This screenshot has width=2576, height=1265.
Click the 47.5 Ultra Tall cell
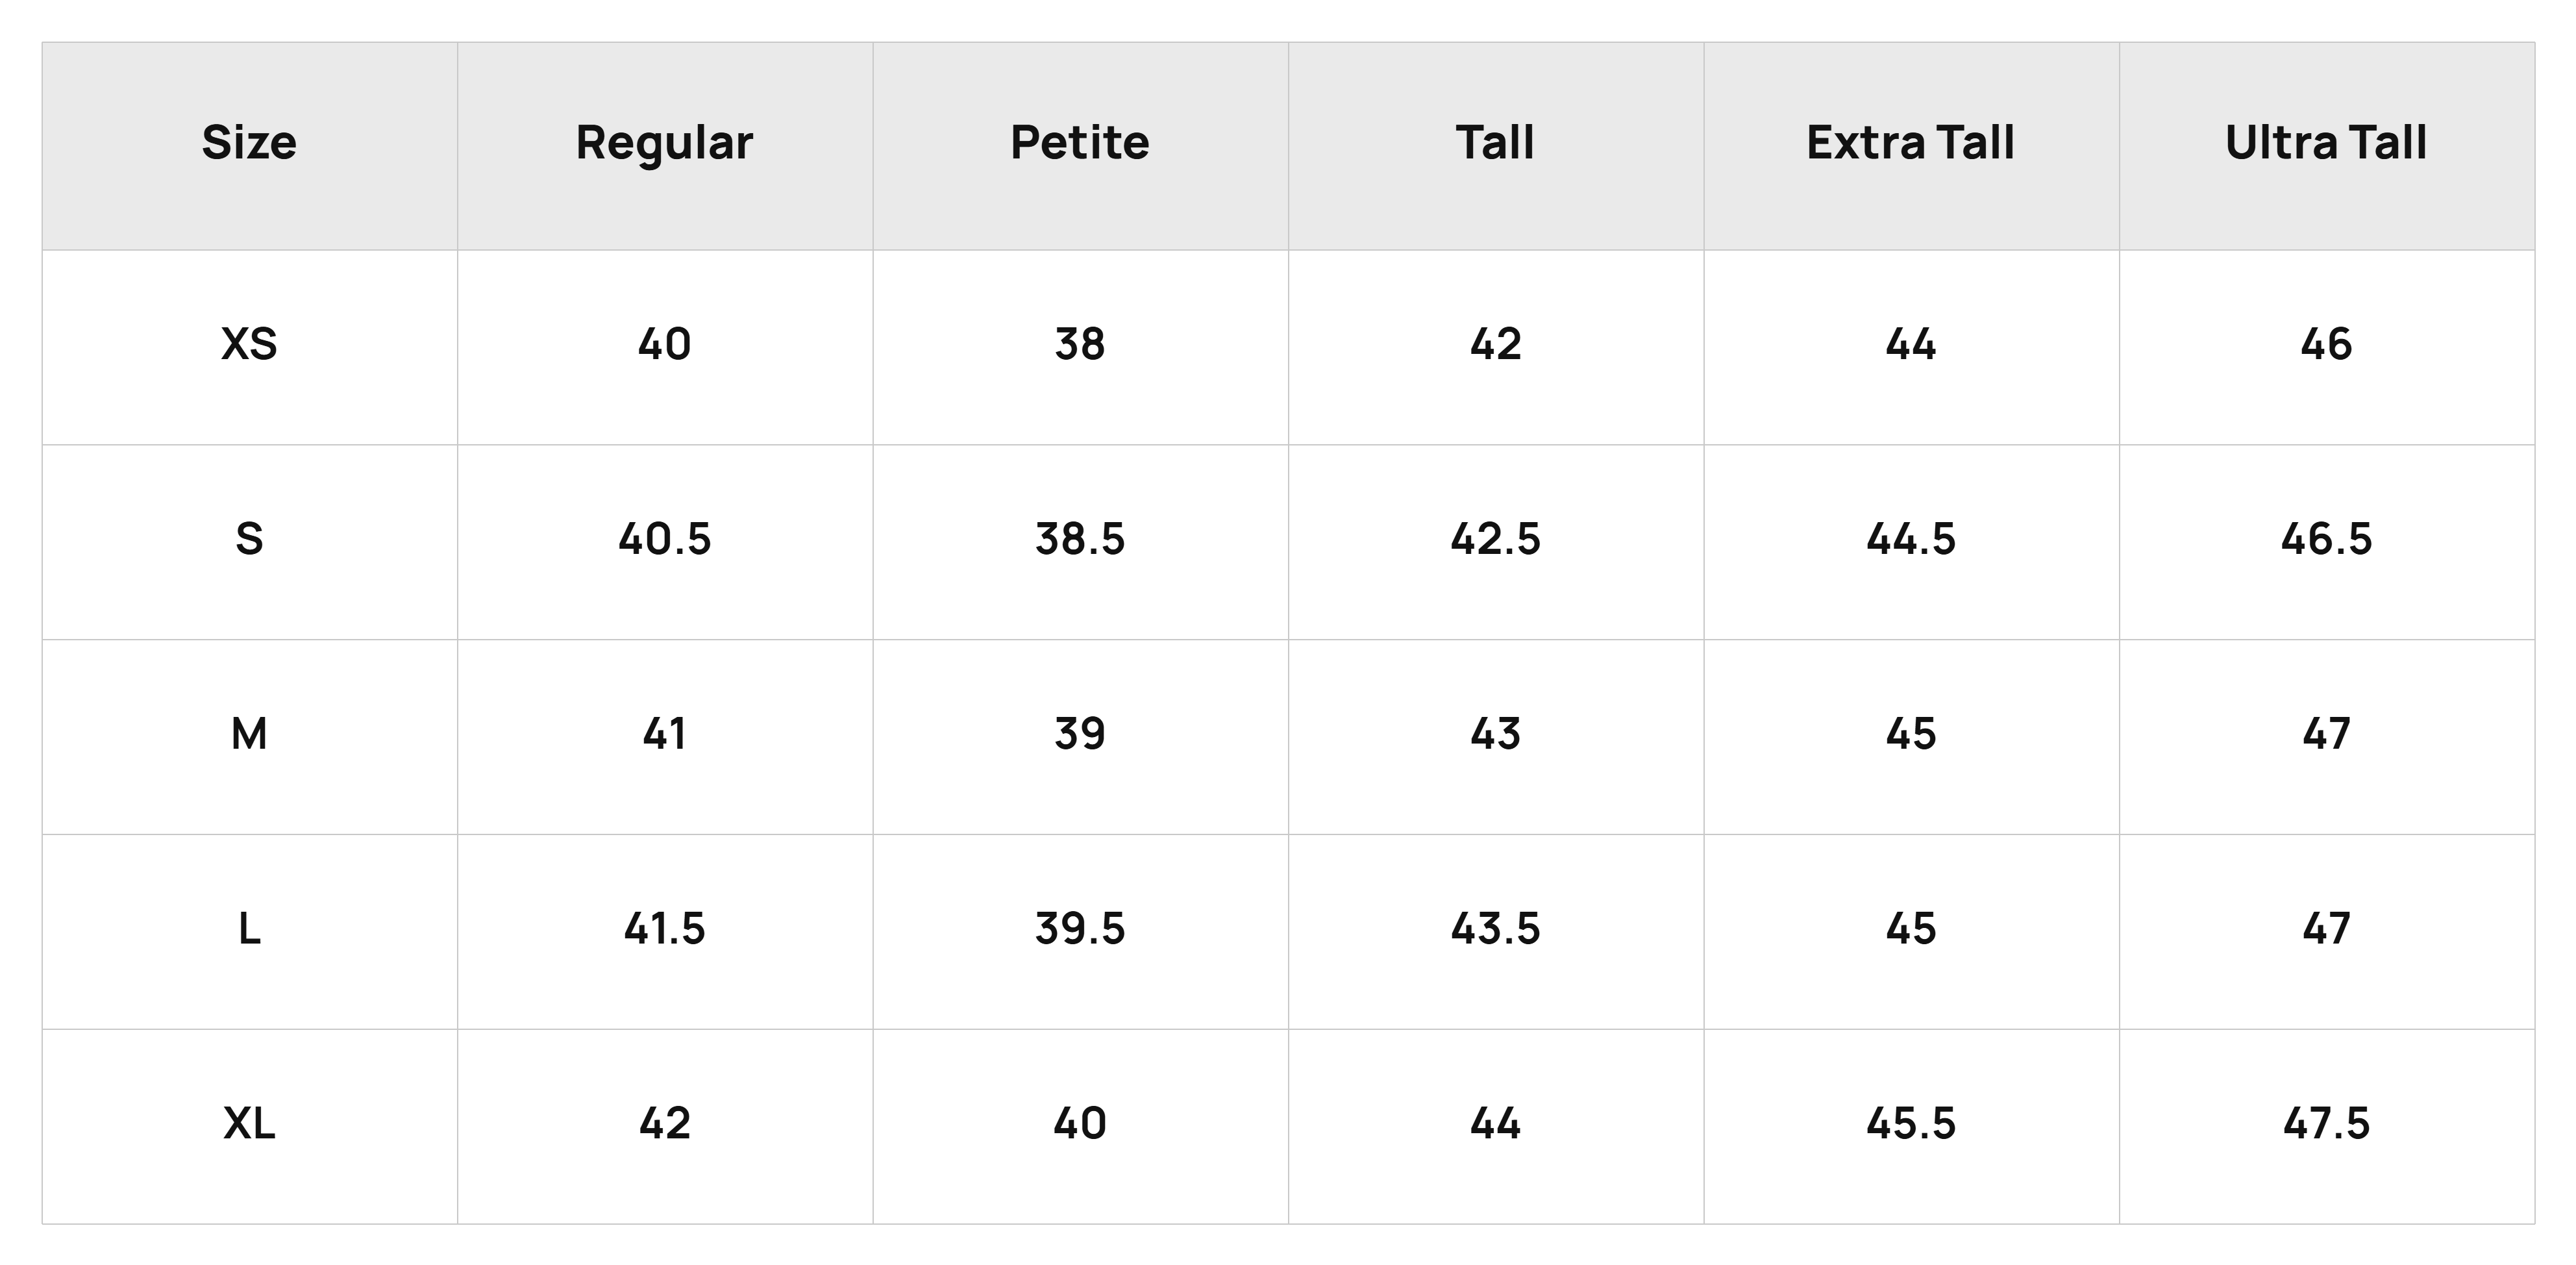click(x=2327, y=1127)
